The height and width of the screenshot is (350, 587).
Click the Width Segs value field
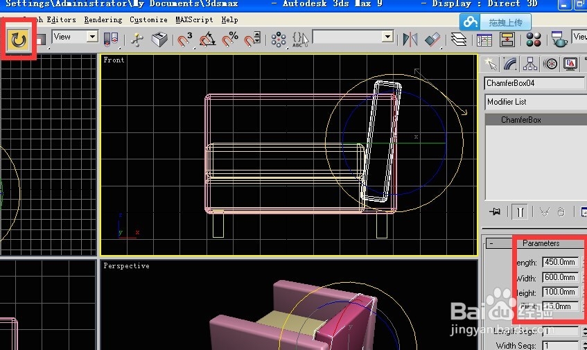[x=560, y=346]
